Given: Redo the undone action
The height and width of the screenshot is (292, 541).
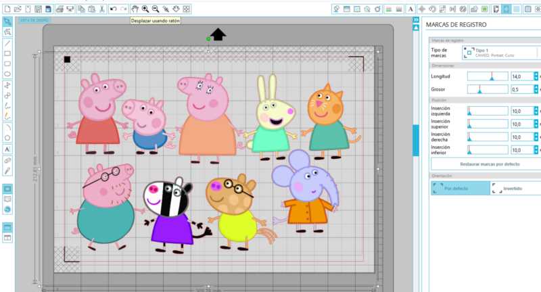Looking at the screenshot, I should tap(124, 9).
